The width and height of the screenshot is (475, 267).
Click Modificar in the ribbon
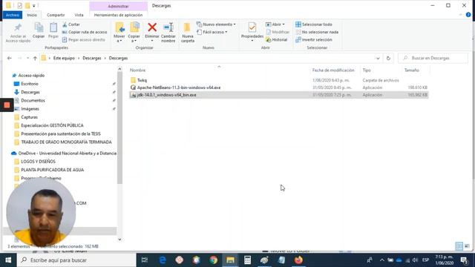click(278, 32)
